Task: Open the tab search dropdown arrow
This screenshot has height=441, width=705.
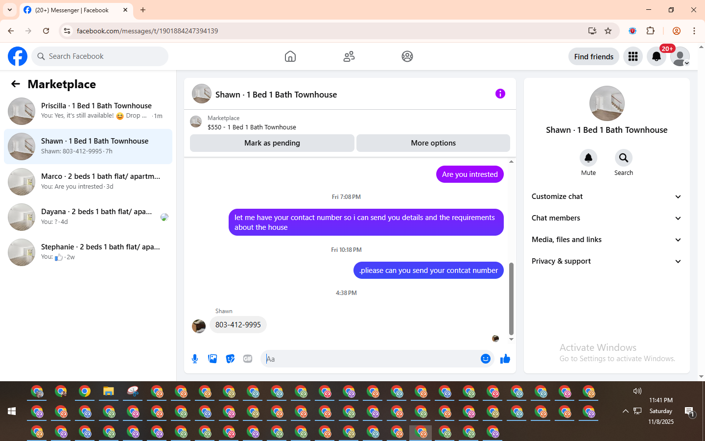Action: click(x=9, y=10)
